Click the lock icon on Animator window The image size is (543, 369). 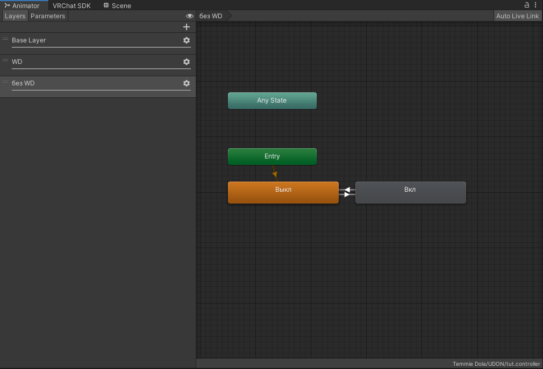point(527,5)
